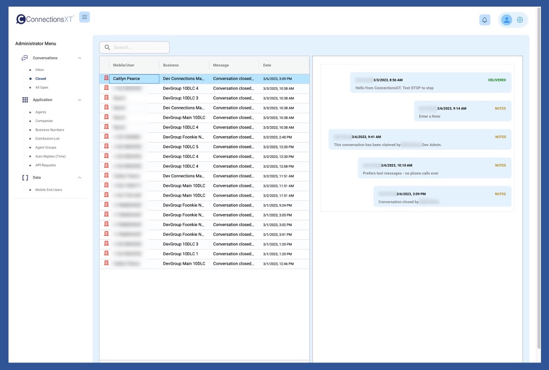
Task: Click the red icon beside Caitlyn Pearce
Action: coord(106,78)
